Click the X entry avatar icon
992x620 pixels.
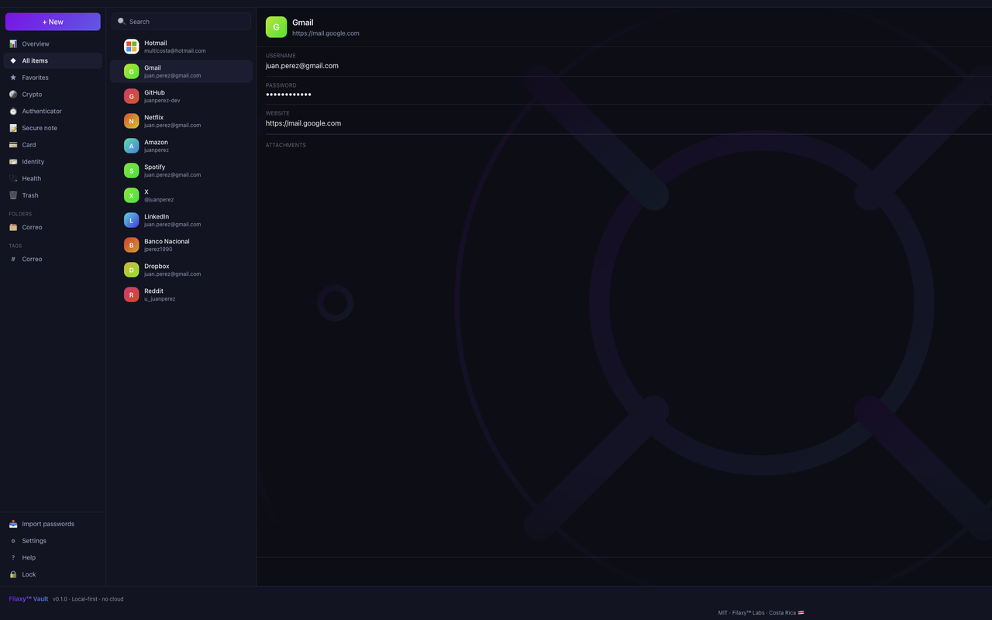[x=132, y=195]
